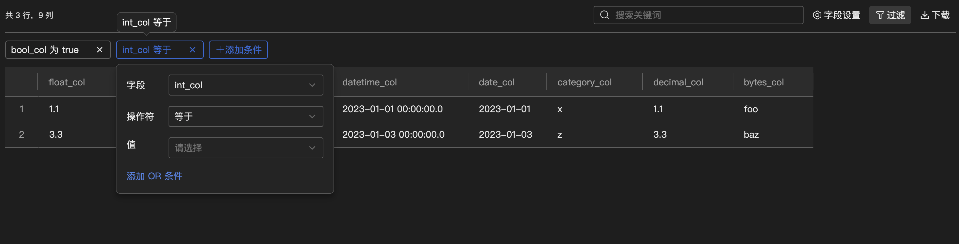Select the bool_col 为 true filter chip
Image resolution: width=959 pixels, height=244 pixels.
coord(45,50)
